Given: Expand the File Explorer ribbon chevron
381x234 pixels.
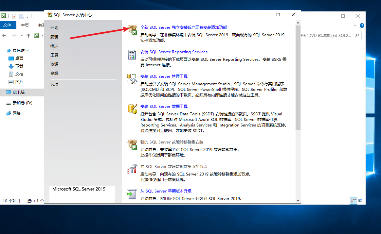Looking at the screenshot, I should 355,25.
